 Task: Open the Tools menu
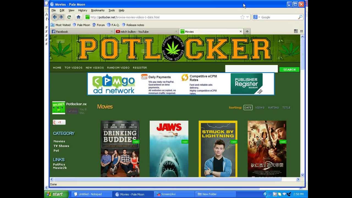coord(112,10)
